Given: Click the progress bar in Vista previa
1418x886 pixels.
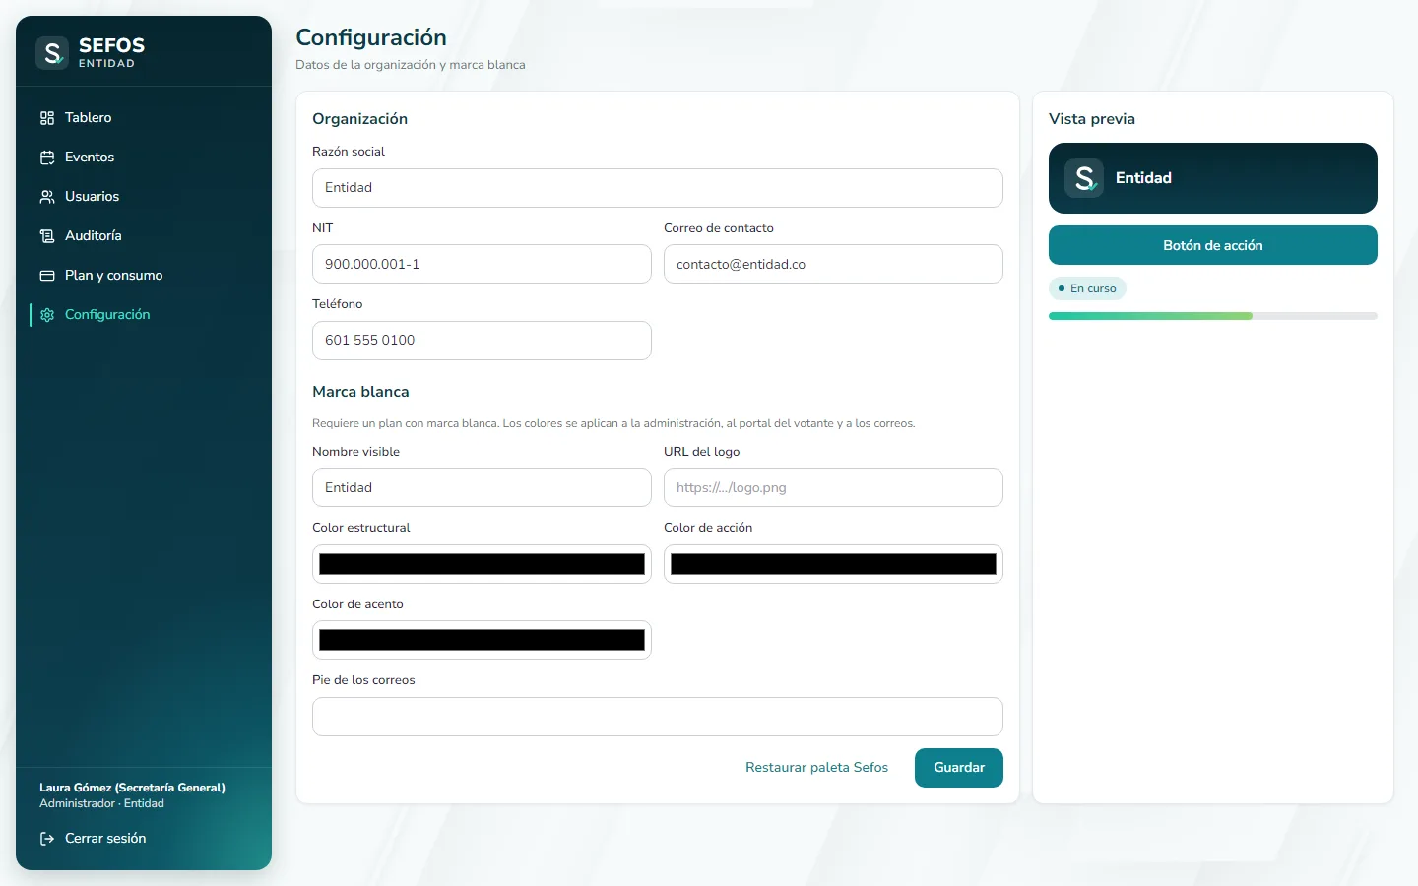Looking at the screenshot, I should click(x=1213, y=316).
